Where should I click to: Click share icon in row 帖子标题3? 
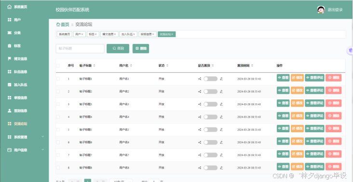tap(200, 104)
